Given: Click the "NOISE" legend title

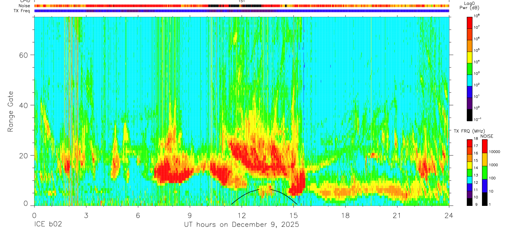Looking at the screenshot, I should 486,136.
